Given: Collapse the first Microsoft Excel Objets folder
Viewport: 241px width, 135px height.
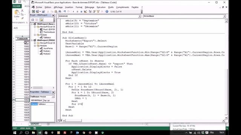Looking at the screenshot, I should (35, 27).
